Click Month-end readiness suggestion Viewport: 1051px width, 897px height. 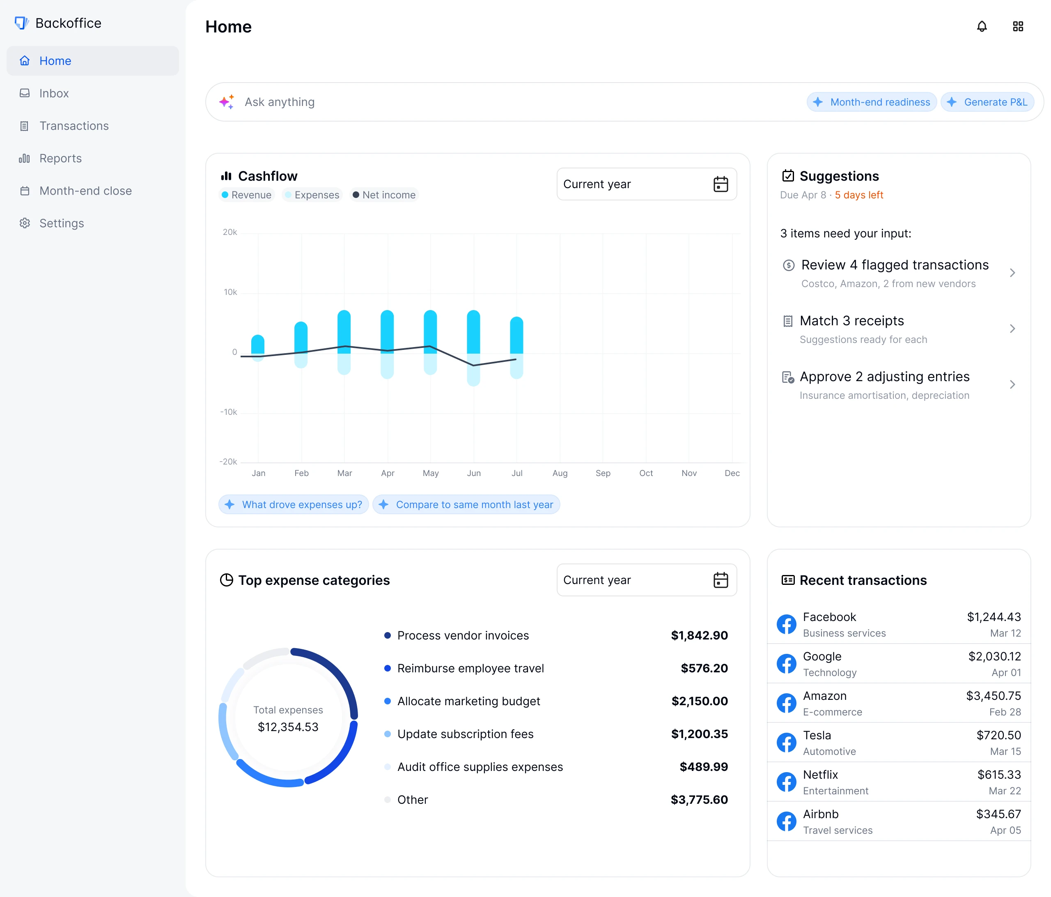click(872, 102)
